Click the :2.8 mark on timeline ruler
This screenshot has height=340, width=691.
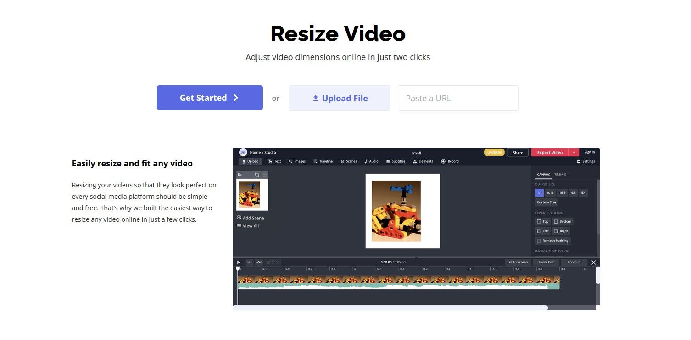401,269
